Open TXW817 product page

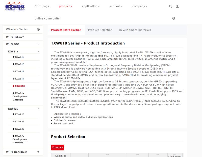(x=19, y=79)
